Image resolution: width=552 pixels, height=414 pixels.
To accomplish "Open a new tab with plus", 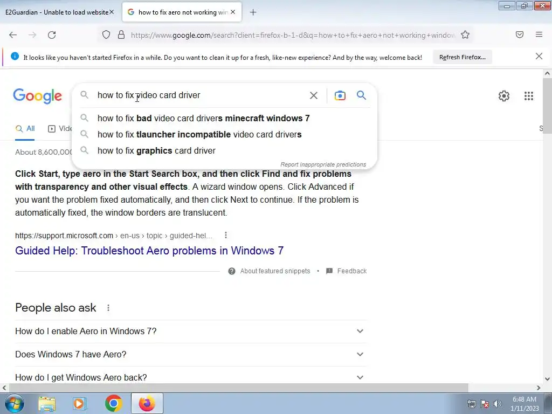I will [253, 12].
